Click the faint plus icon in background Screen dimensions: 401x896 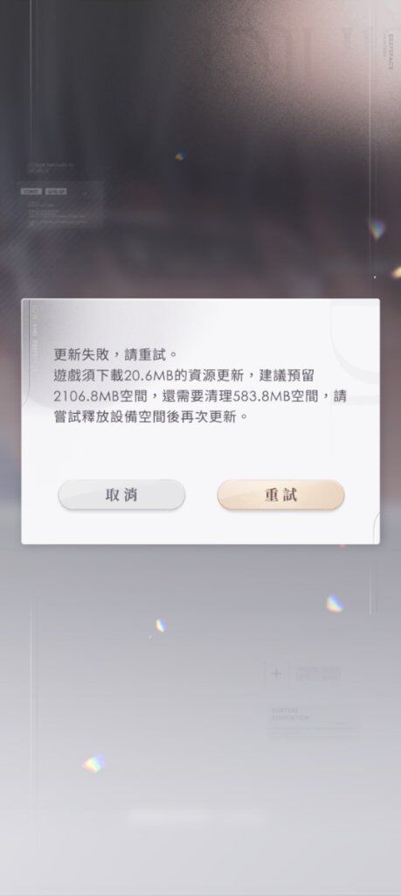277,674
